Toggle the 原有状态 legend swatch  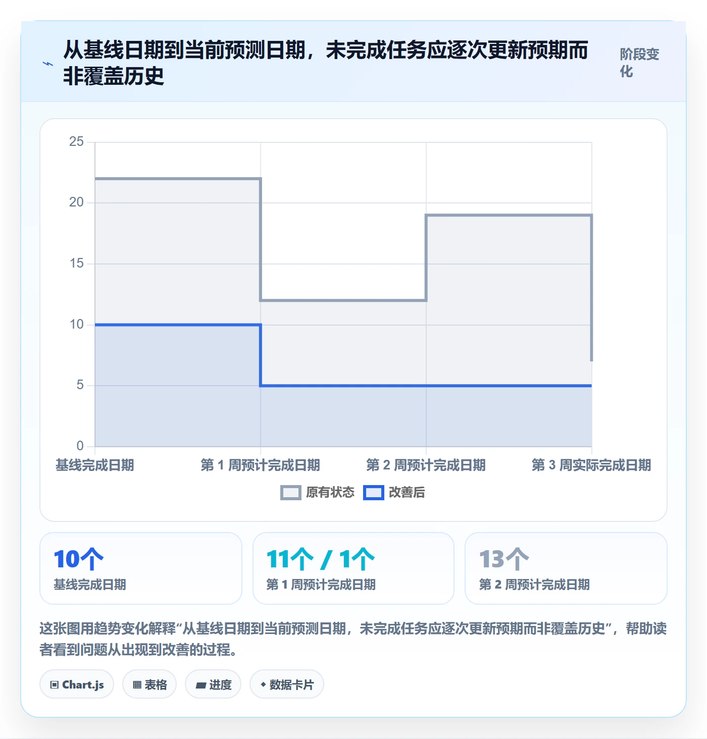[291, 493]
